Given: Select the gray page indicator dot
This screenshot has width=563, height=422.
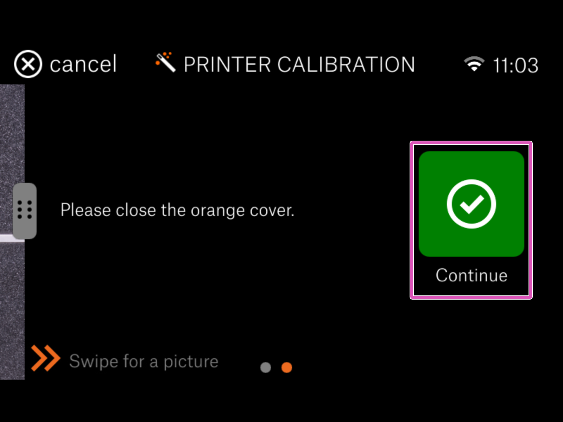Looking at the screenshot, I should [266, 367].
